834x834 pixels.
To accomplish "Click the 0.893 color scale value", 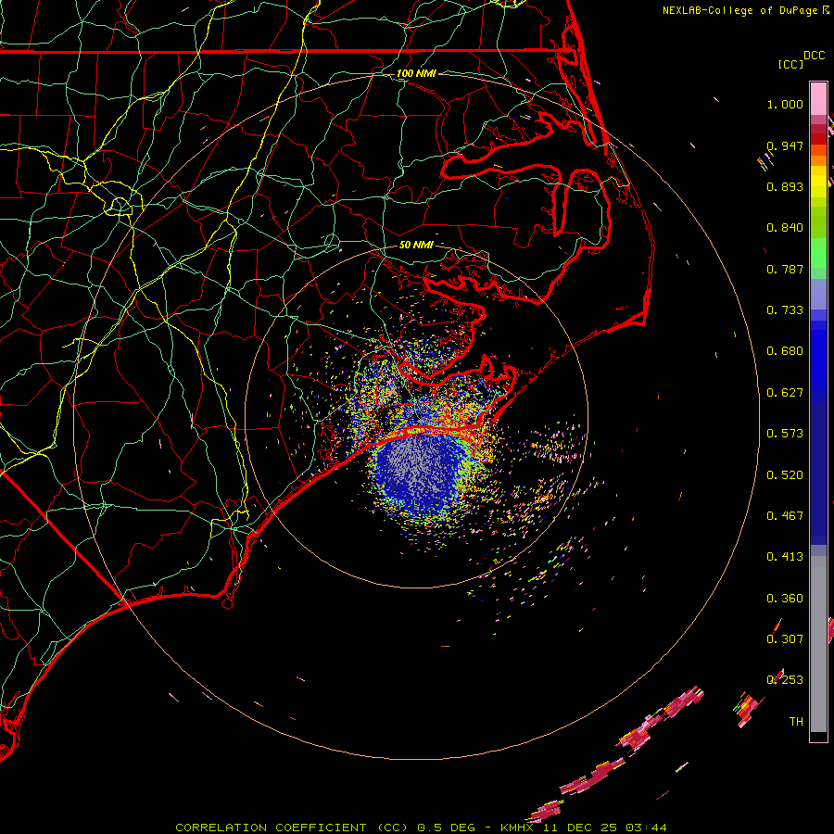I will pos(785,186).
